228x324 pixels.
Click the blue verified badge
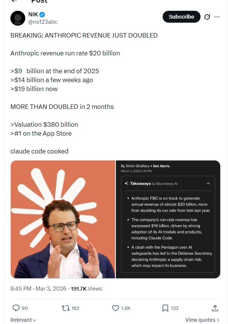[x=42, y=14]
